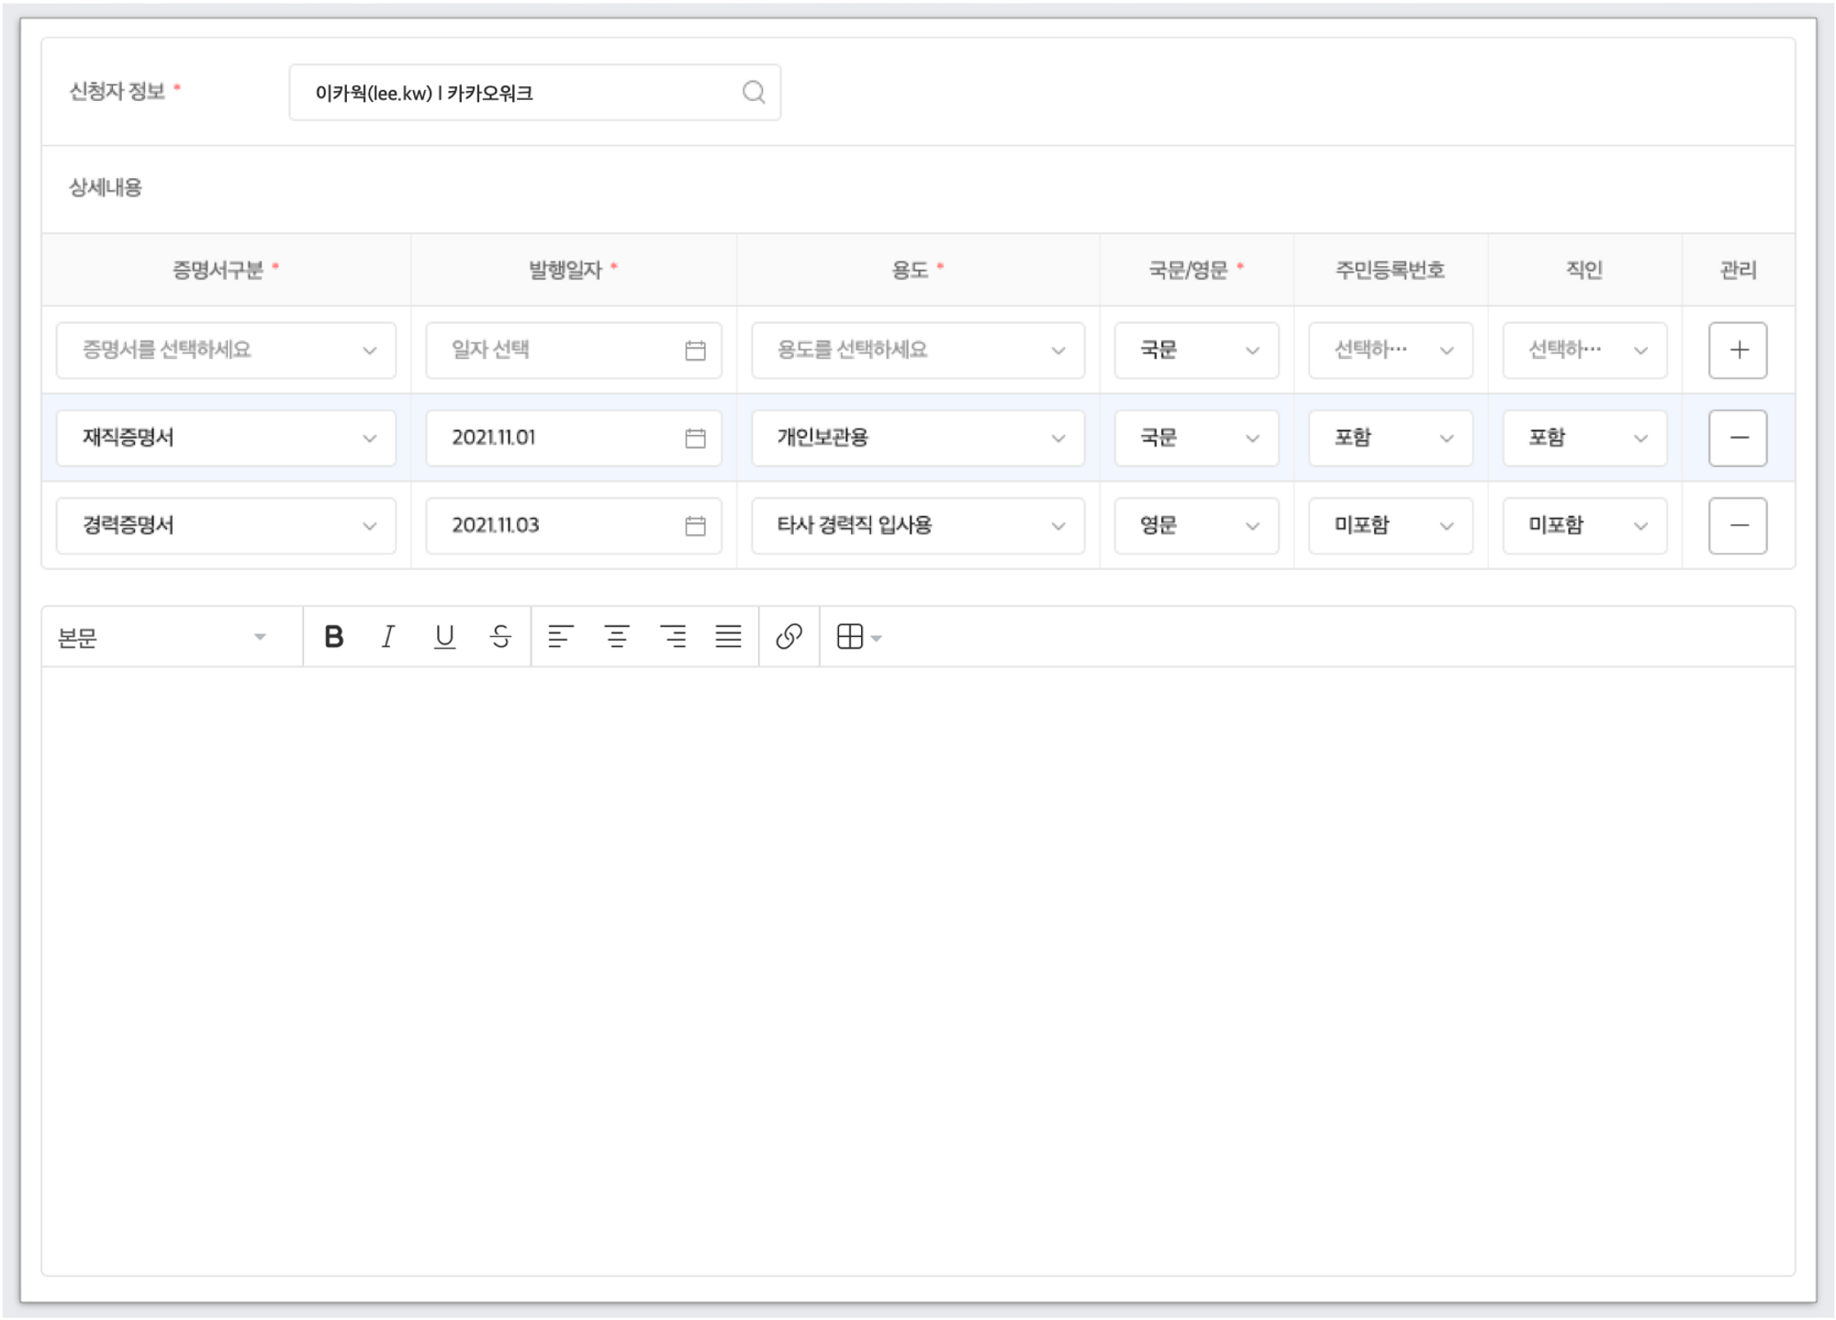
Task: Click search icon in applicant field
Action: click(x=754, y=92)
